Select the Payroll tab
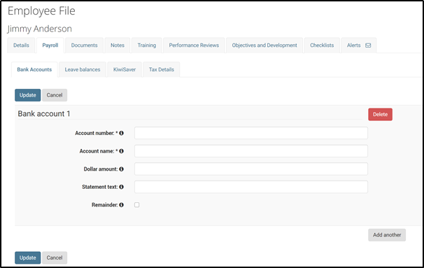The image size is (424, 268). (x=50, y=45)
